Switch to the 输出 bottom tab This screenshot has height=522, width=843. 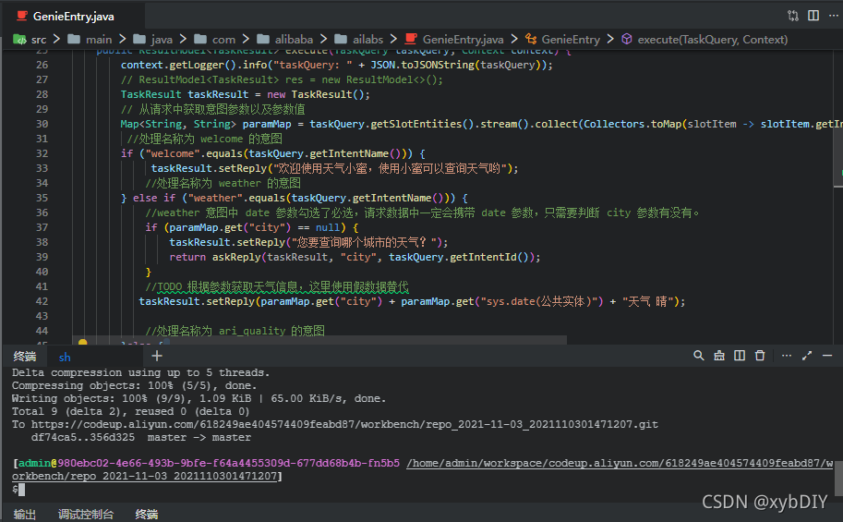pos(24,515)
